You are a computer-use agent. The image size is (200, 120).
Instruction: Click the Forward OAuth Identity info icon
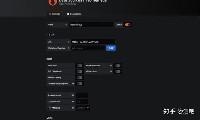(x=73, y=84)
